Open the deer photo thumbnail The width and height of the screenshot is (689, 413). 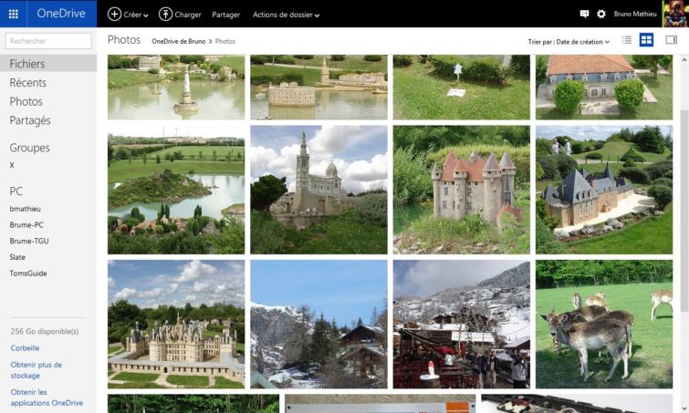[603, 324]
